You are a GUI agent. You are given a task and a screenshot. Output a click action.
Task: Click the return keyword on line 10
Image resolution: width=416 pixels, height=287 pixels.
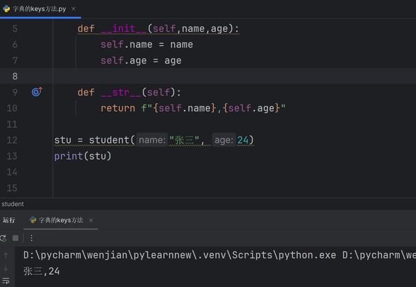point(118,108)
